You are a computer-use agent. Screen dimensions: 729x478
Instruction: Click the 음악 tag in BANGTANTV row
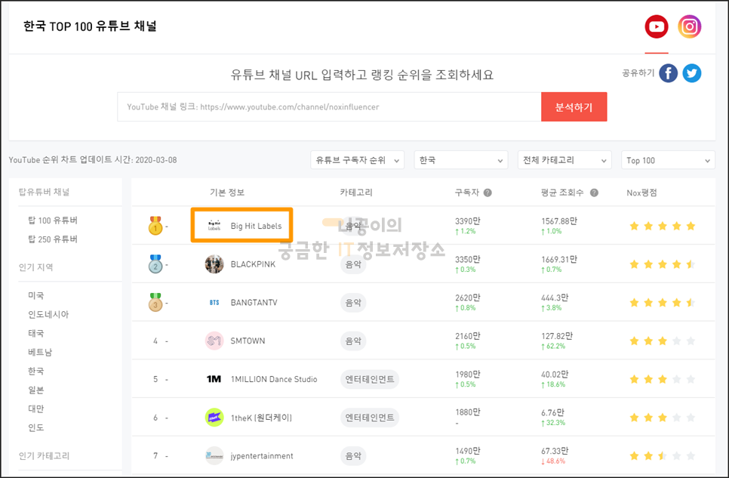353,303
